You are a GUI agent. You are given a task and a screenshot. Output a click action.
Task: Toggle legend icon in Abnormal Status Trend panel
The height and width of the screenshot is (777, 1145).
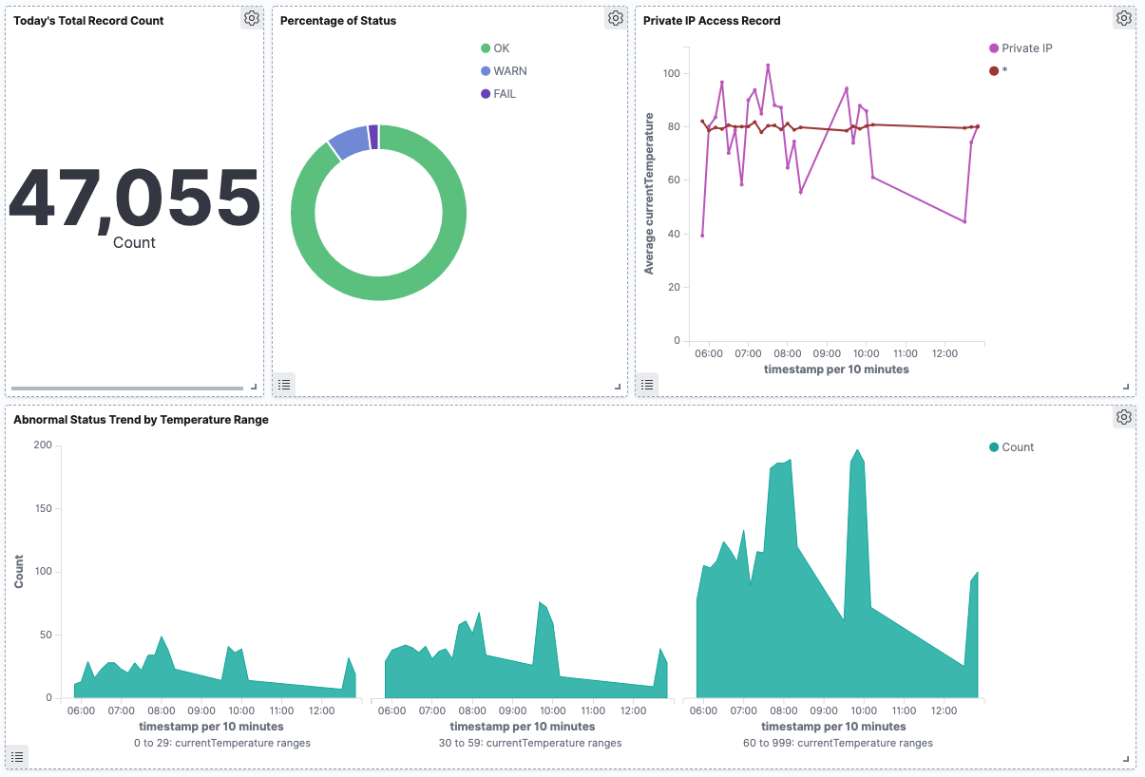17,757
